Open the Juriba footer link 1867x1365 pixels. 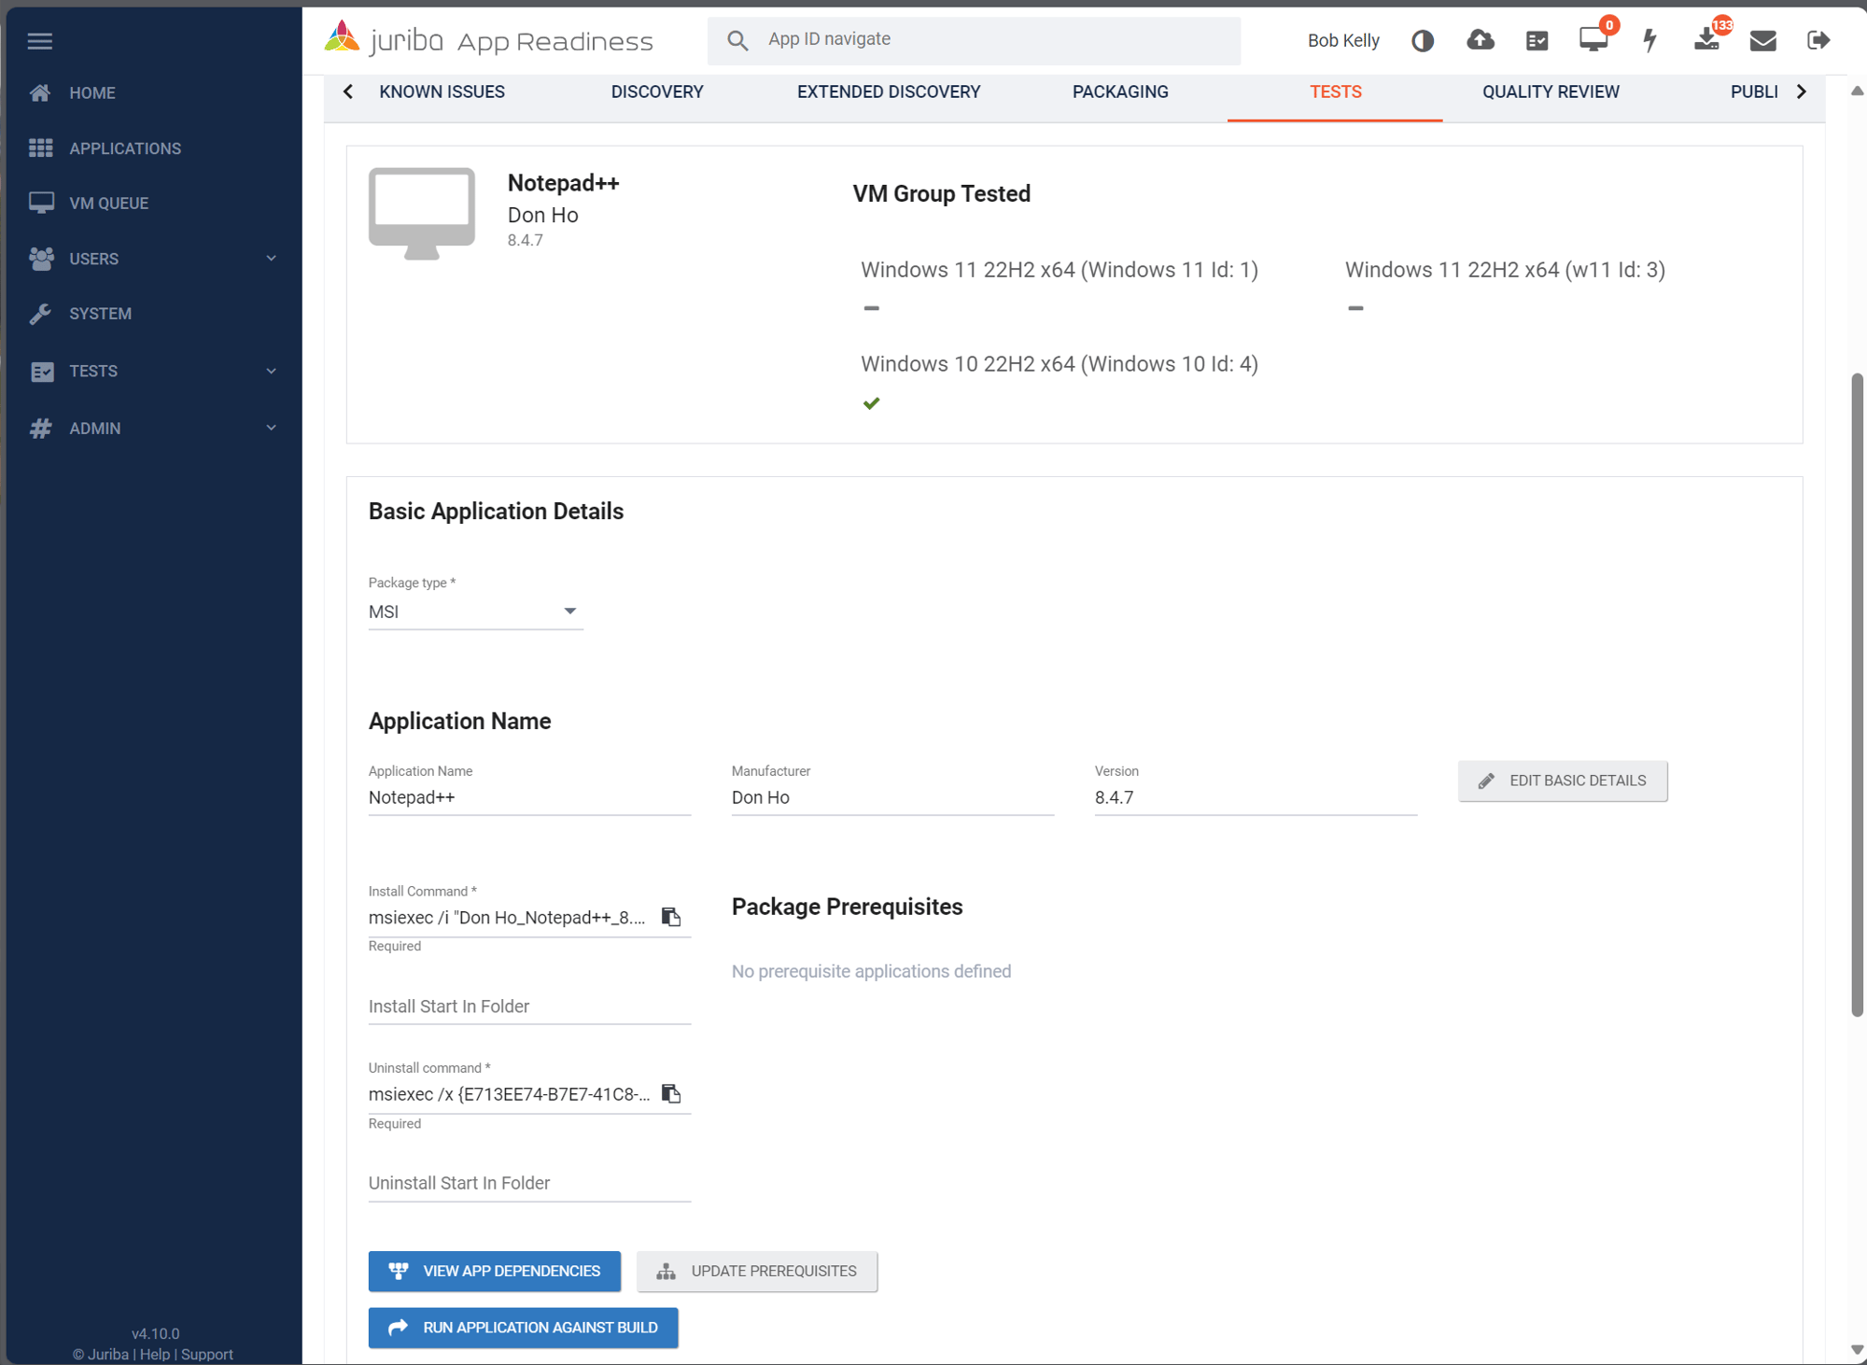tap(107, 1354)
